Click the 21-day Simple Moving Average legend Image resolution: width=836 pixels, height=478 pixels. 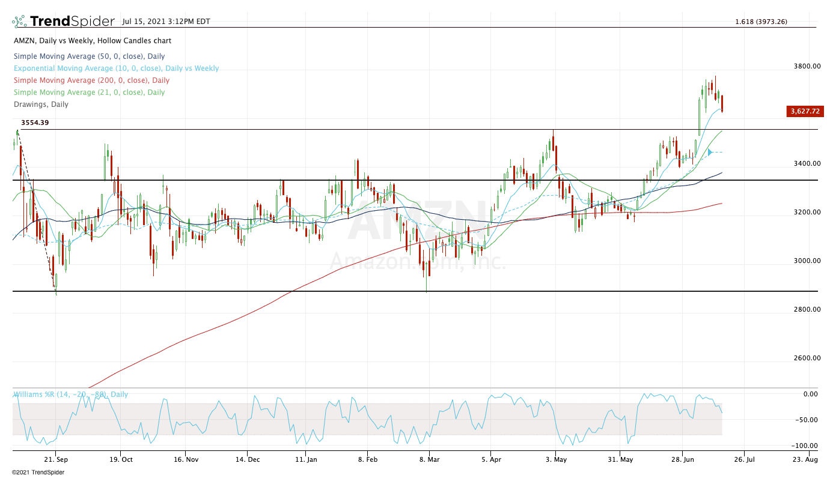89,92
